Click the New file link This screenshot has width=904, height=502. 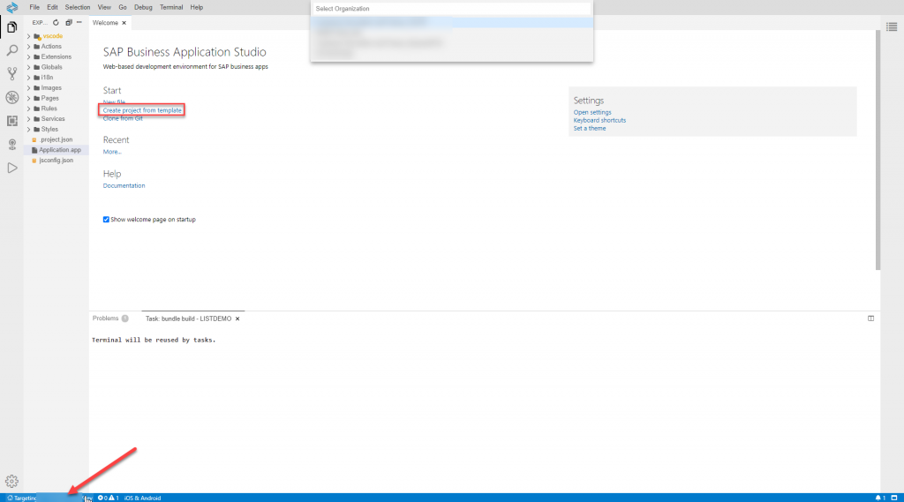114,102
